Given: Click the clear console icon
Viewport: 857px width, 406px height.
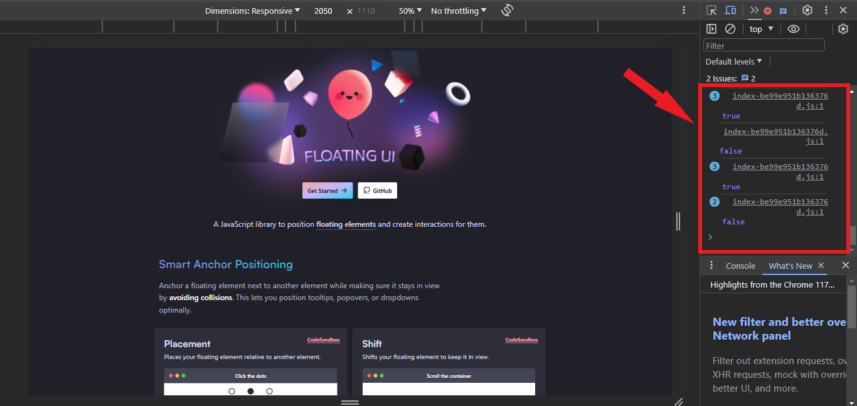Looking at the screenshot, I should (730, 28).
